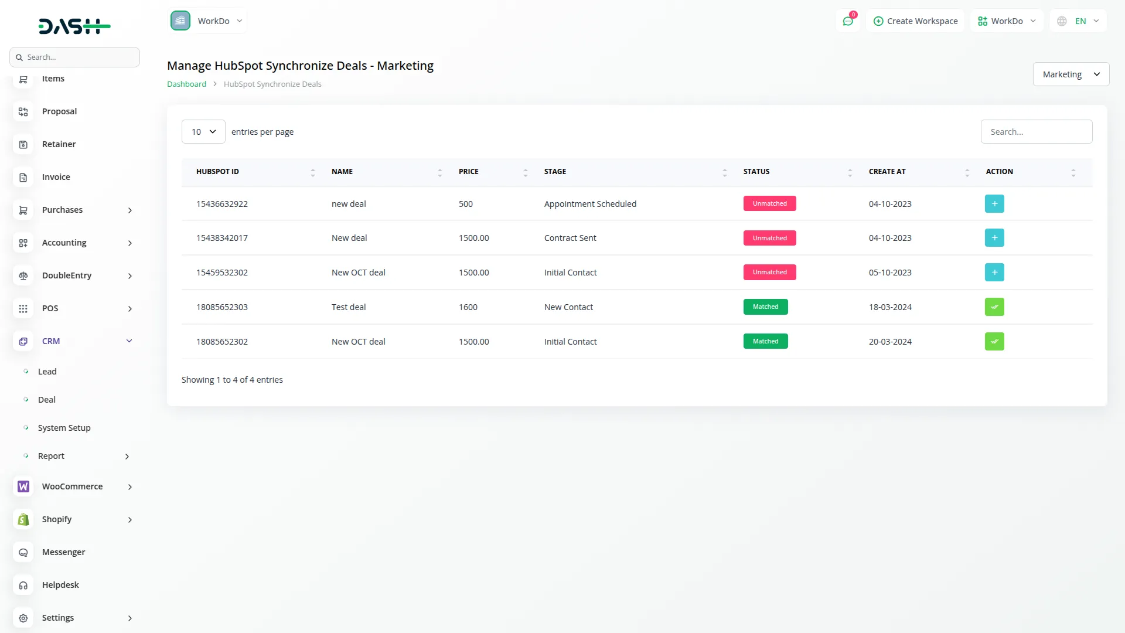Click the green check on Test deal row

(994, 307)
